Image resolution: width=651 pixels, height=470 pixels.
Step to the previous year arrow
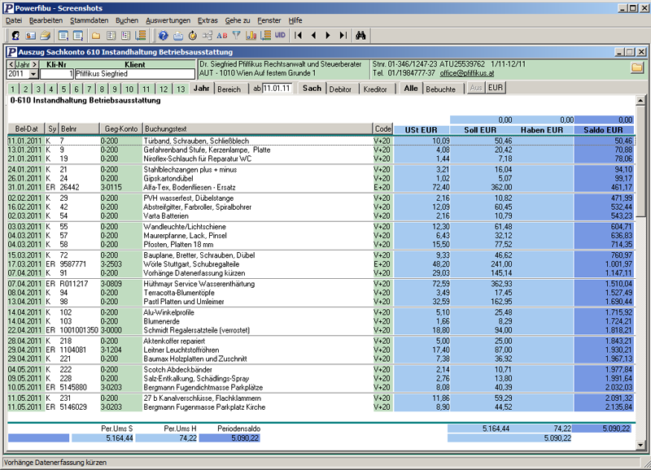(x=11, y=63)
